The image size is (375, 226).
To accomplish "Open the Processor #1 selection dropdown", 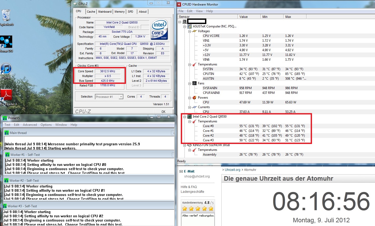I will point(121,97).
